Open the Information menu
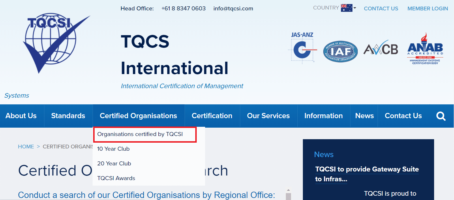Image resolution: width=454 pixels, height=200 pixels. pos(324,116)
